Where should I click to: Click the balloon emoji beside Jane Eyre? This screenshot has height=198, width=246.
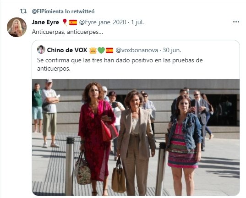tap(65, 22)
